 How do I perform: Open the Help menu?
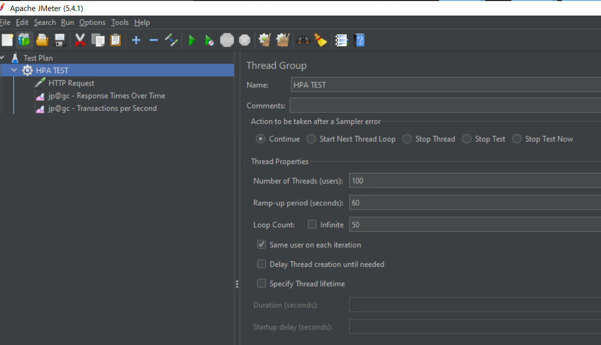pyautogui.click(x=142, y=23)
